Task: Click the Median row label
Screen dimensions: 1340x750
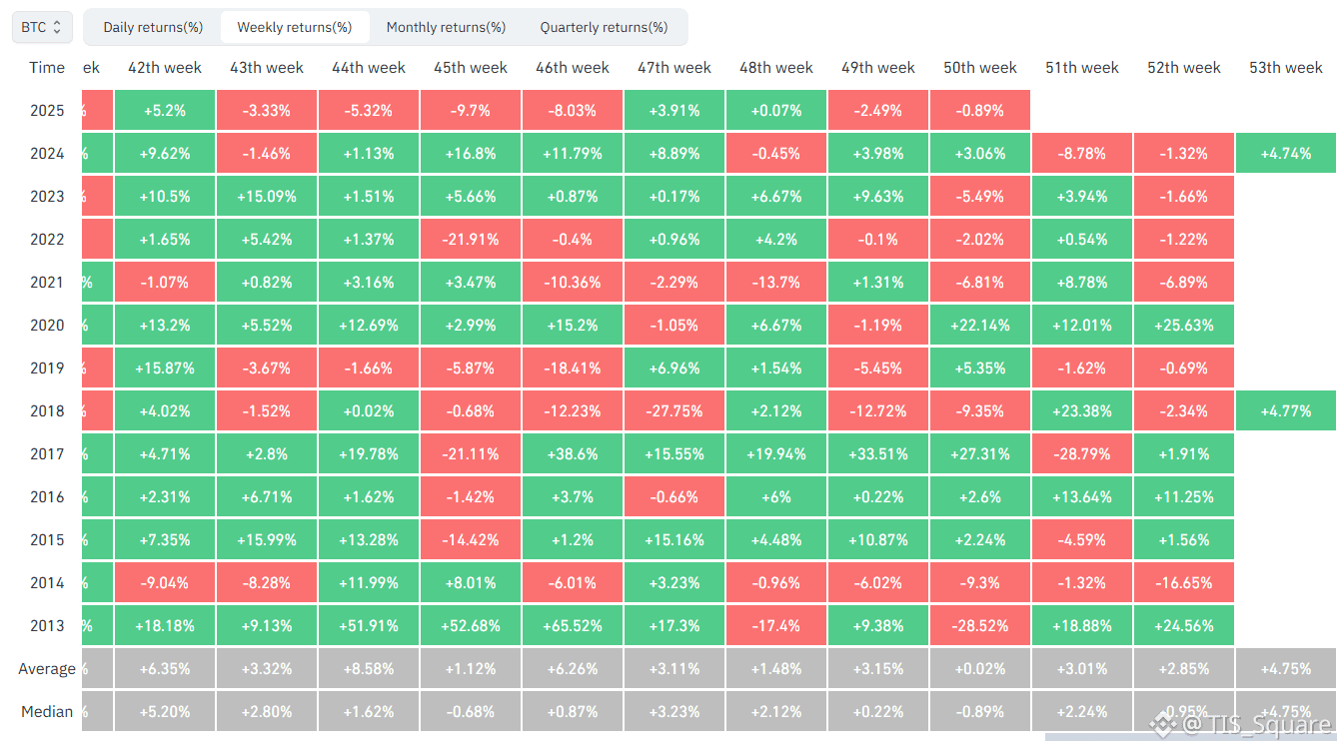Action: pos(47,711)
